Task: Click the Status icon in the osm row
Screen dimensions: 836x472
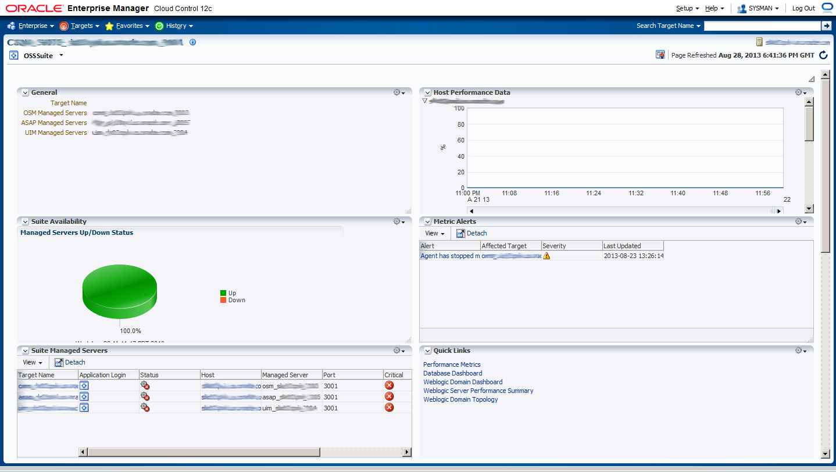Action: 145,385
